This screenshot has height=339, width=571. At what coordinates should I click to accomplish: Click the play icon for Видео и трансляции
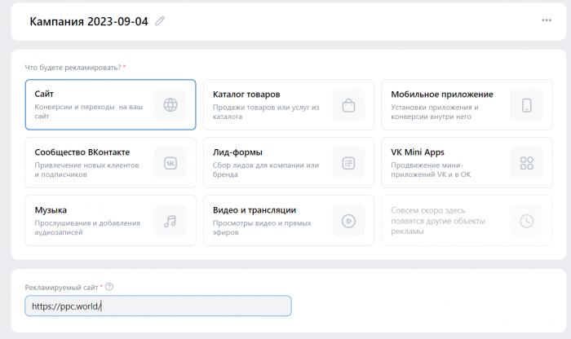348,221
